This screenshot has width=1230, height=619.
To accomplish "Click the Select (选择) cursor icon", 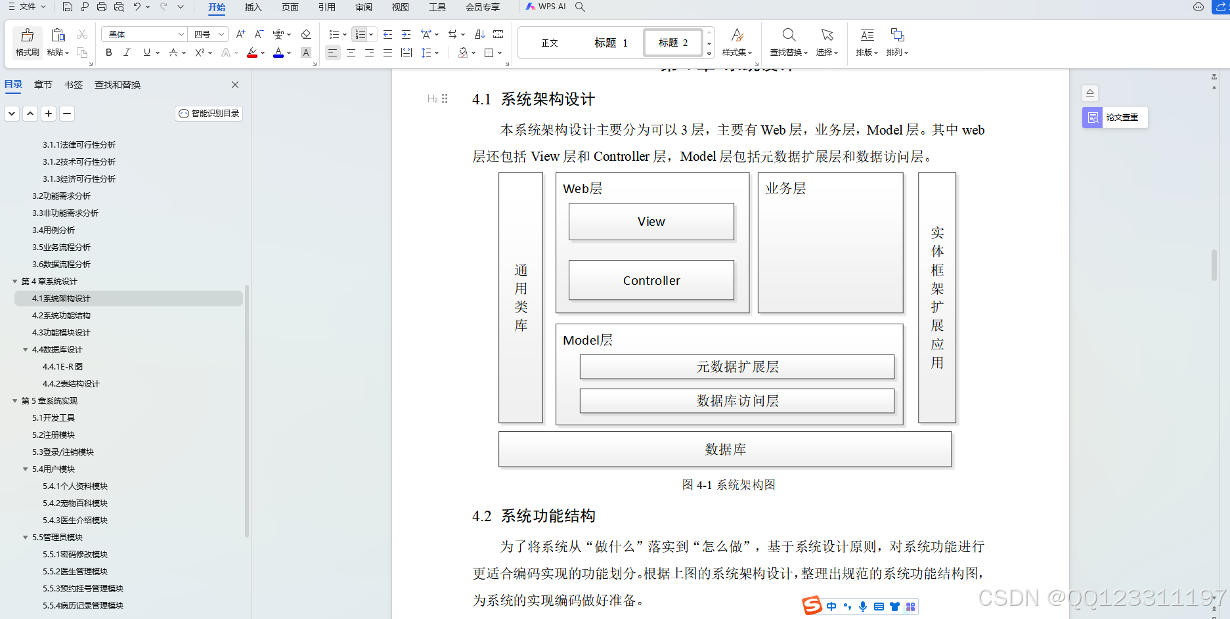I will point(827,35).
